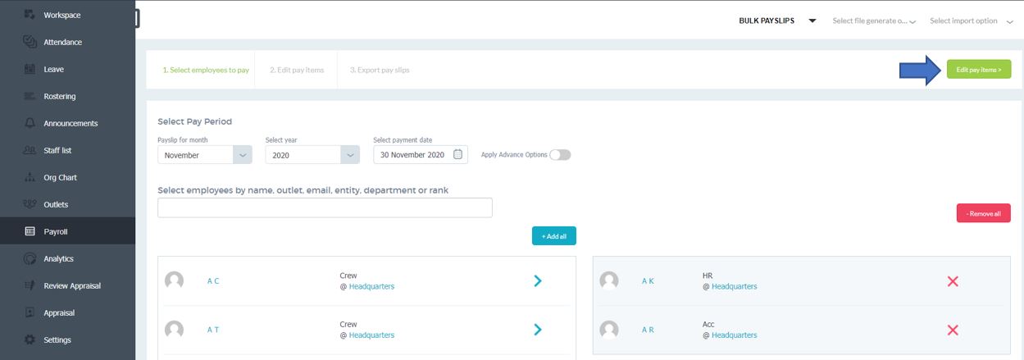Open Settings gear icon
This screenshot has height=360, width=1024.
click(30, 339)
